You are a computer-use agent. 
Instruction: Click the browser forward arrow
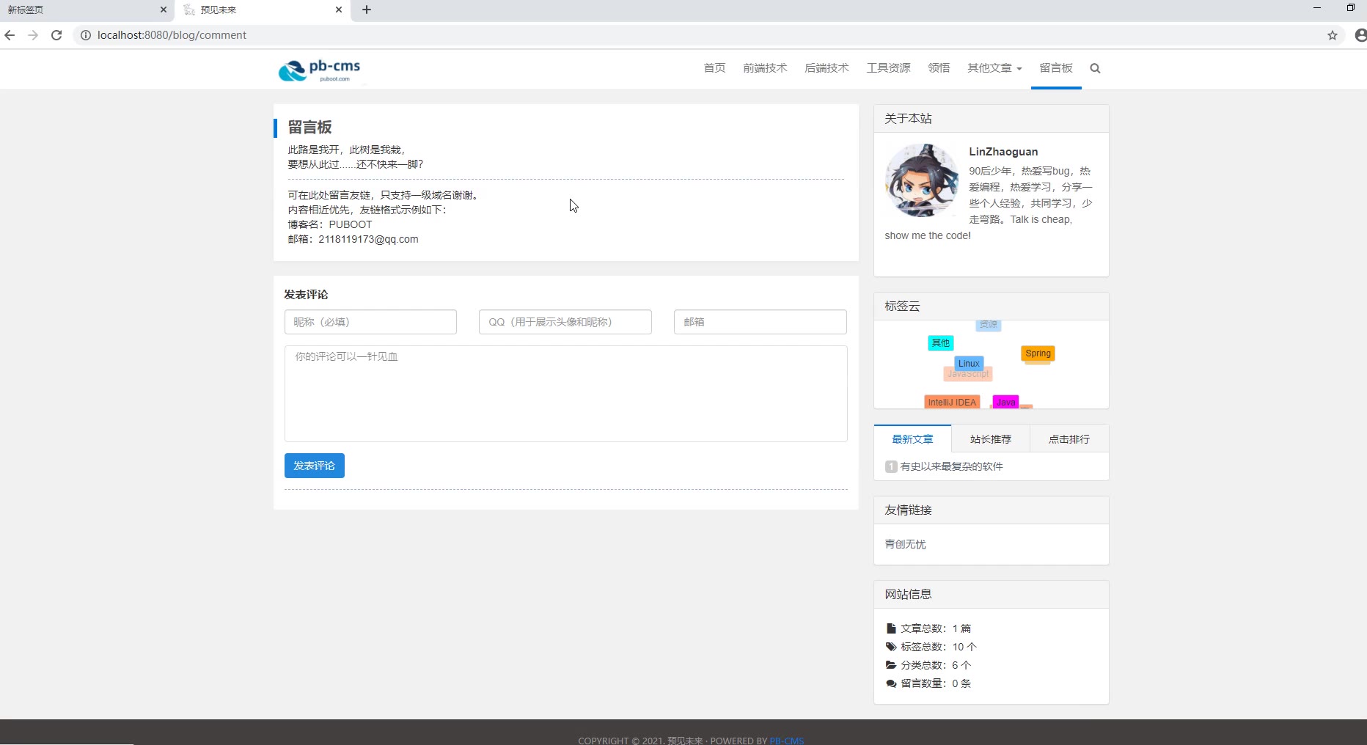pos(33,35)
